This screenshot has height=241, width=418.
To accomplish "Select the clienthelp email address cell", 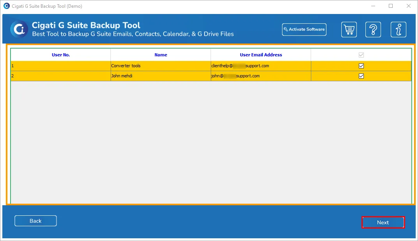I will click(261, 66).
